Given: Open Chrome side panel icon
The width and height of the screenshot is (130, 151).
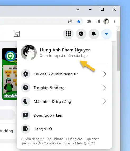Looking at the screenshot, I should 98,21.
